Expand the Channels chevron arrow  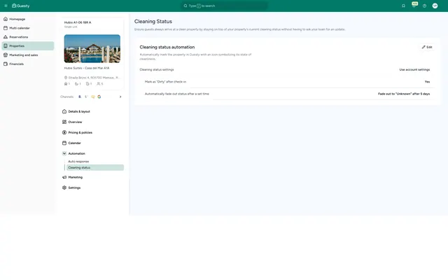[x=120, y=97]
